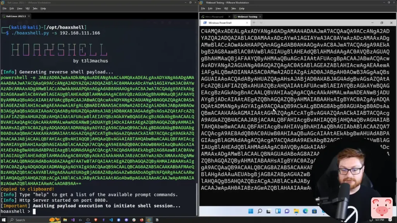Screen dimensions: 397x223
Task: Click the Kali terminal vertical scrollbar
Action: pyautogui.click(x=197, y=199)
